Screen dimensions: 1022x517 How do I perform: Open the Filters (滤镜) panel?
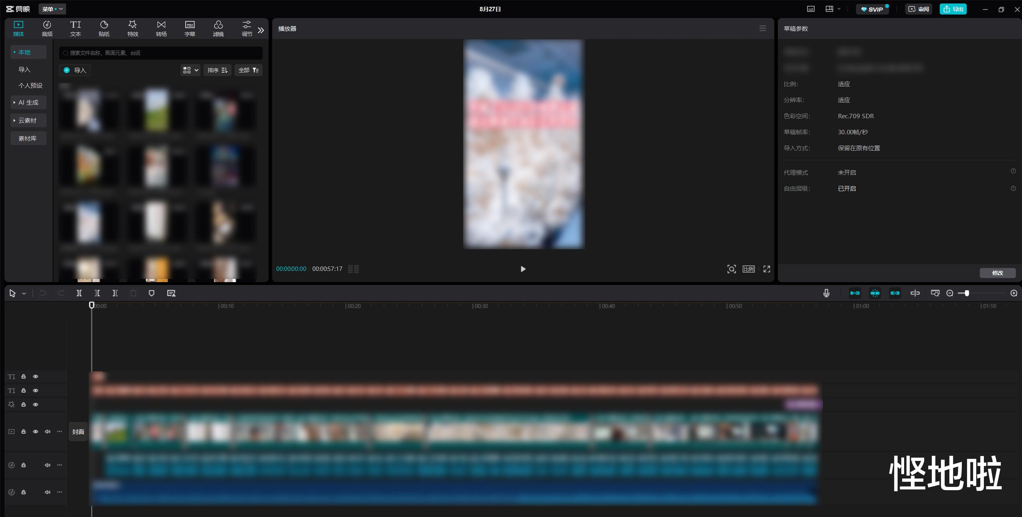218,28
